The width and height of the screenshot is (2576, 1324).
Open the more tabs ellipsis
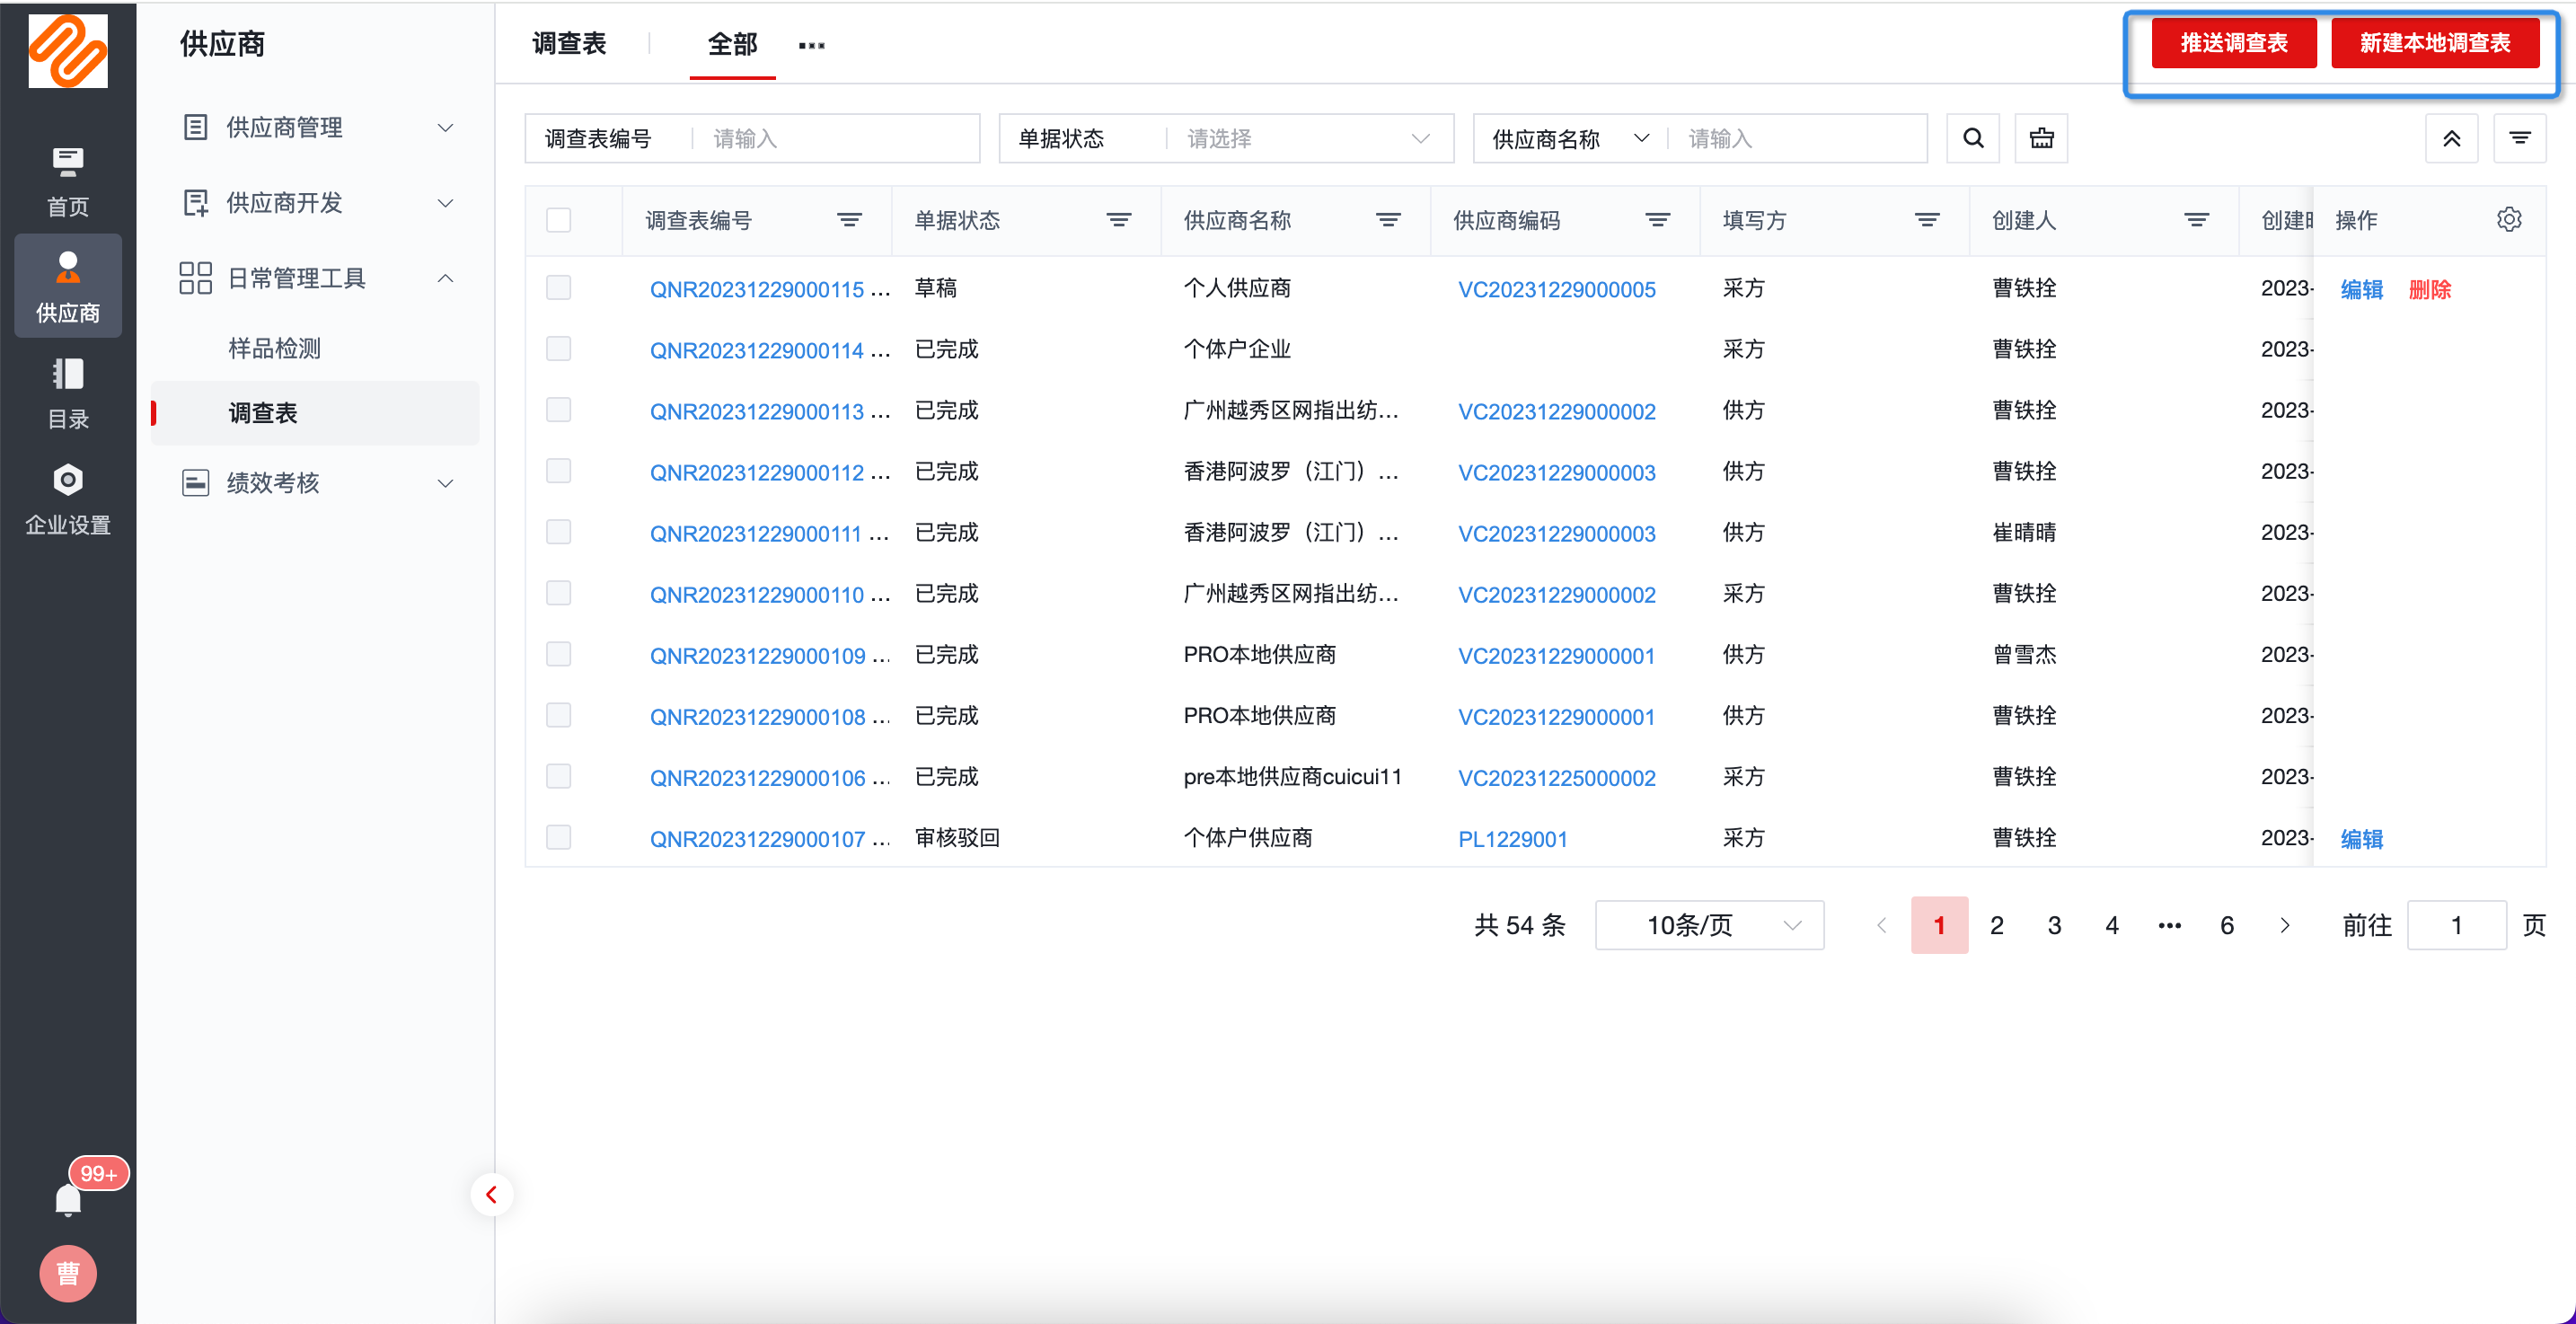811,45
